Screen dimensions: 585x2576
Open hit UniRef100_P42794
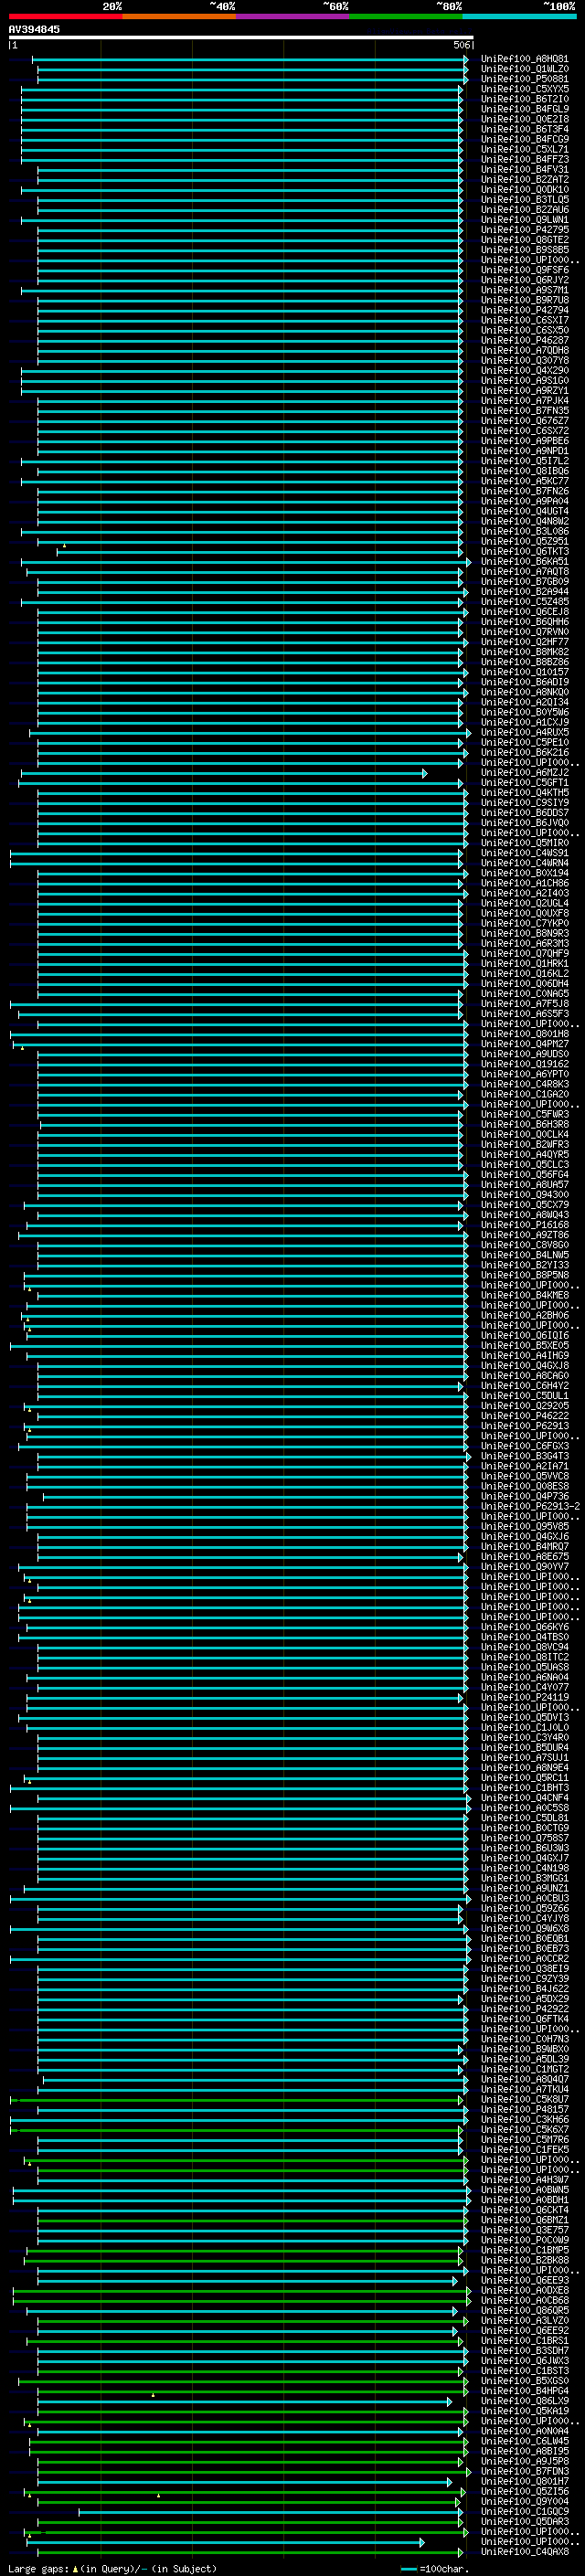pos(524,311)
